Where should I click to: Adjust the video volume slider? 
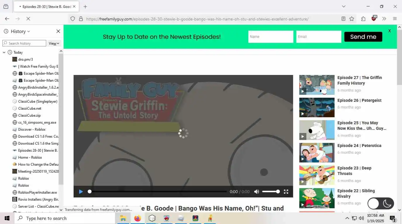[x=271, y=192]
